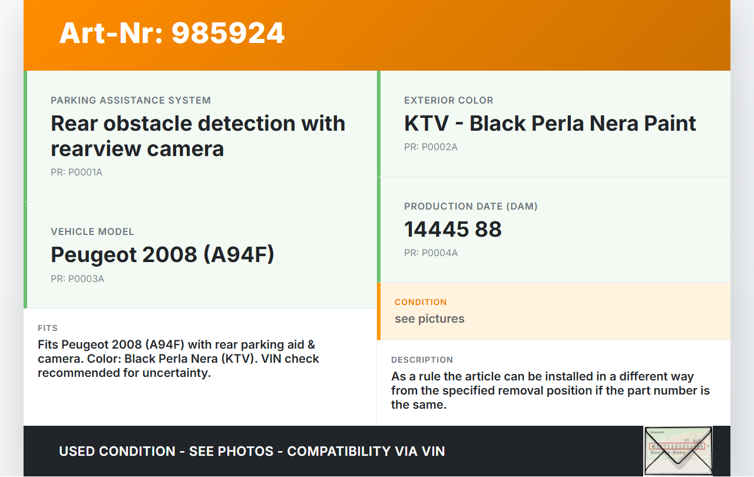Select the Rear obstacle detection heading

(x=198, y=136)
